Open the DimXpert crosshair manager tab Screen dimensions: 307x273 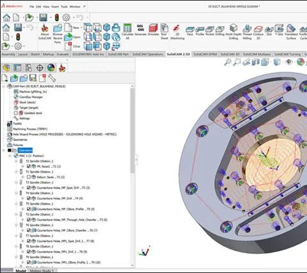(40, 68)
